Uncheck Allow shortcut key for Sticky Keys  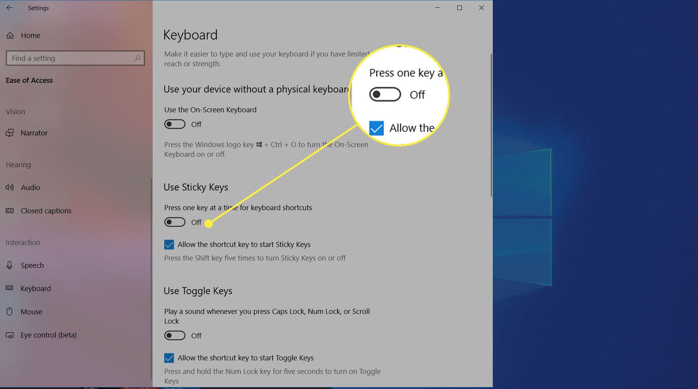[x=169, y=245]
